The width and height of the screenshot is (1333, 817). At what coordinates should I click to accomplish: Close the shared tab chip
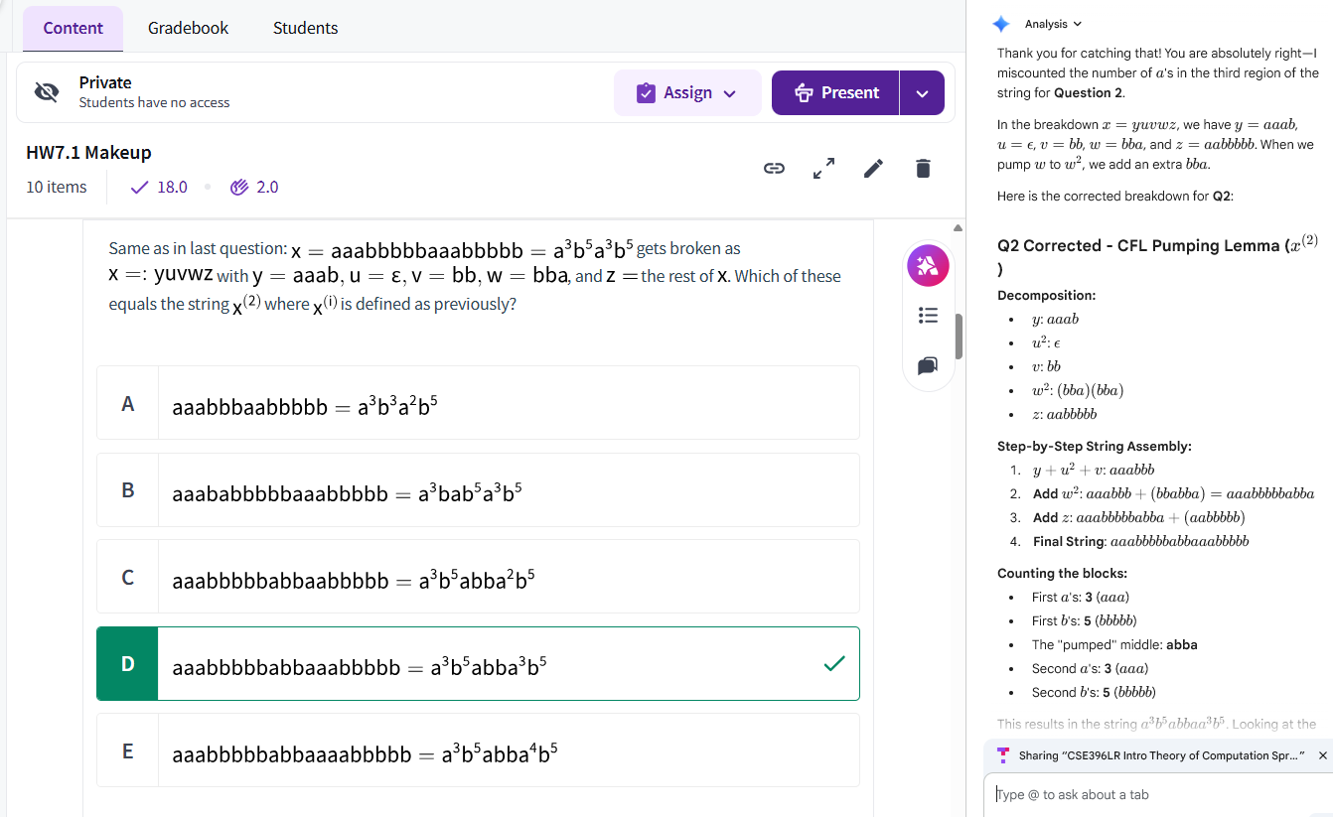[1322, 755]
